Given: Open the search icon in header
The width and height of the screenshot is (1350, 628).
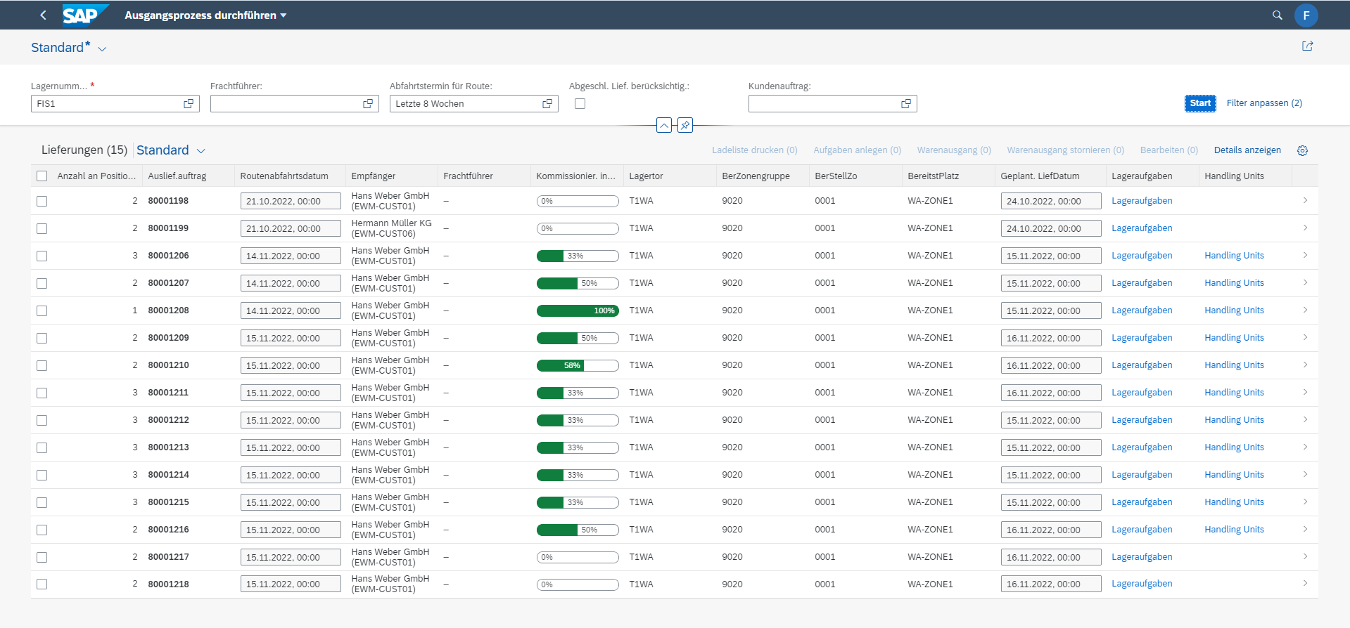Looking at the screenshot, I should (x=1278, y=15).
